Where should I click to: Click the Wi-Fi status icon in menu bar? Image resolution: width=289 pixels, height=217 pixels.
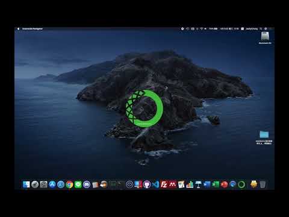click(x=202, y=29)
